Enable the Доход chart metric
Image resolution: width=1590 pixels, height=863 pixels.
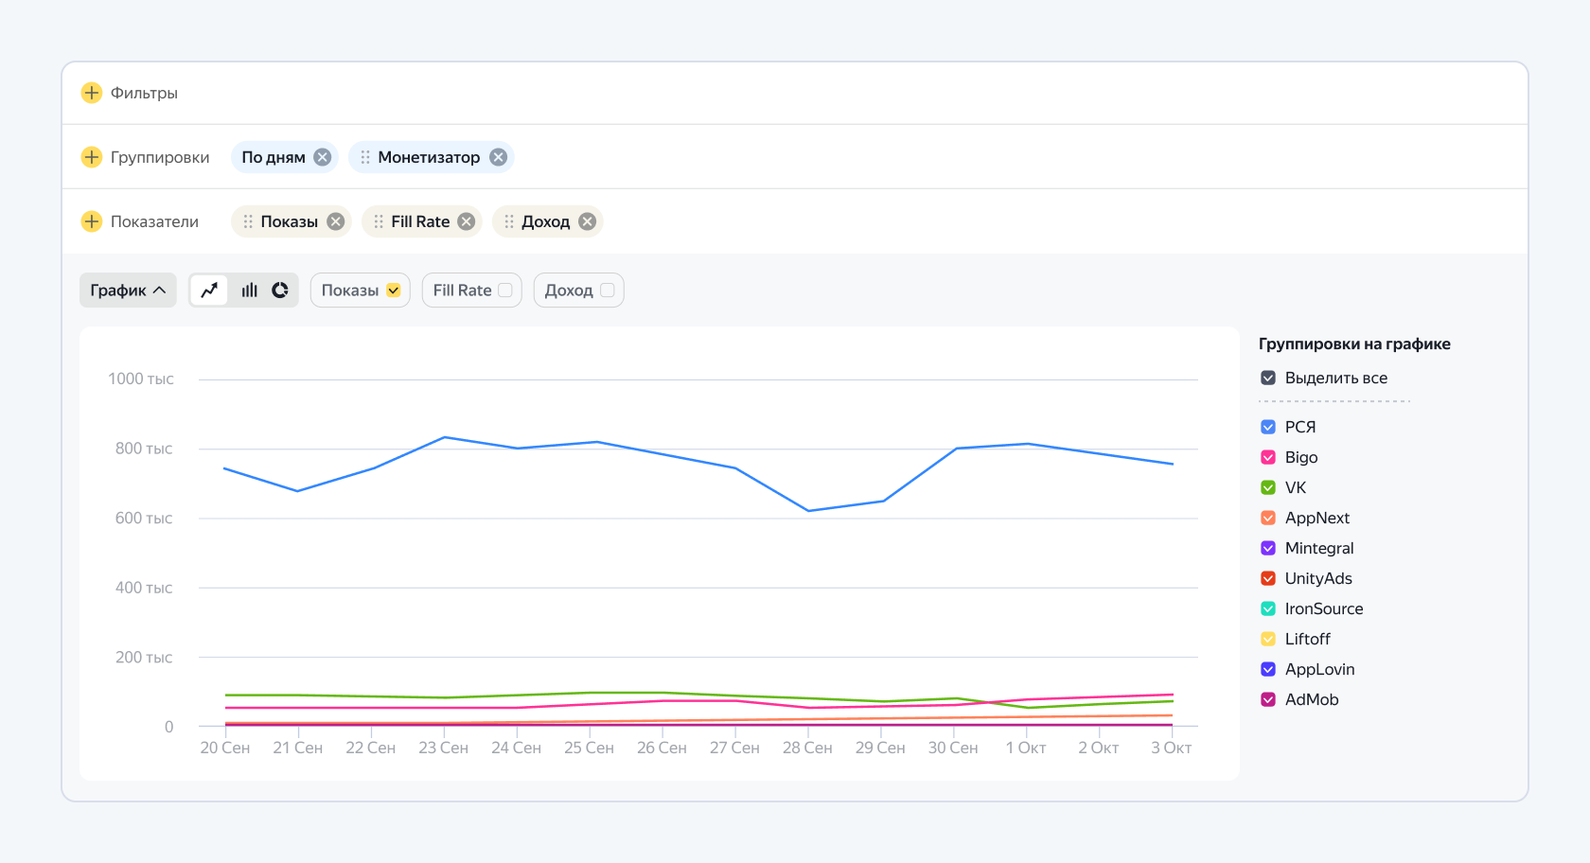coord(608,291)
